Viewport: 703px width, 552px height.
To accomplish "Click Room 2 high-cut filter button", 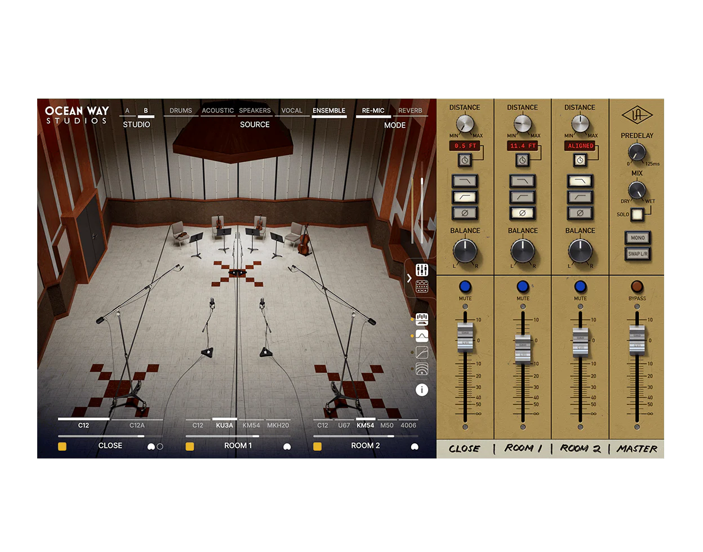I will point(580,181).
